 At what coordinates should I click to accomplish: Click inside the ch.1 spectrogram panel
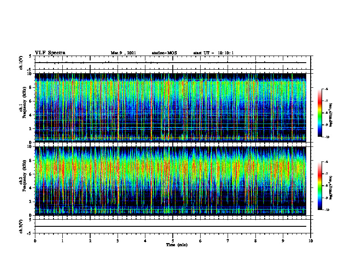[171, 108]
